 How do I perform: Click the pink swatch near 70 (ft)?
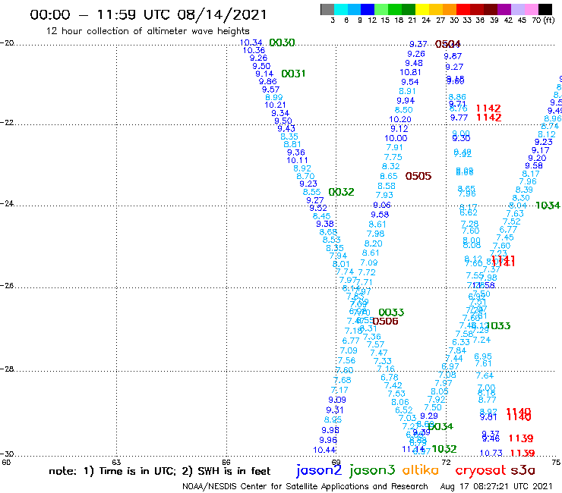pyautogui.click(x=532, y=9)
